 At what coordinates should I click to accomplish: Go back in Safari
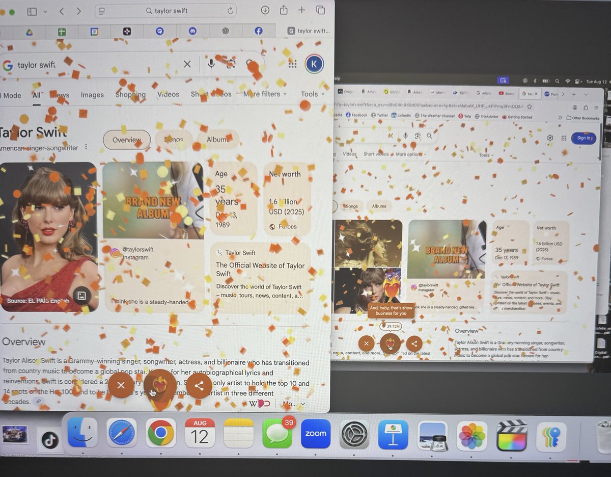click(62, 11)
